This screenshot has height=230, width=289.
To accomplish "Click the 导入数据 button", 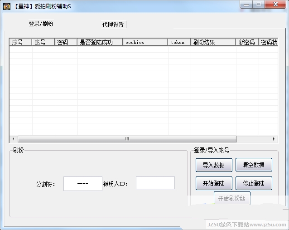I will tap(214, 165).
